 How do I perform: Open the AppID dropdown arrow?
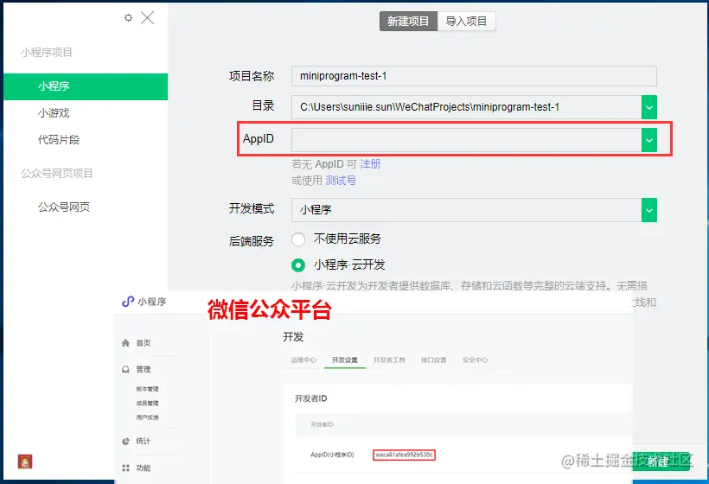[648, 140]
